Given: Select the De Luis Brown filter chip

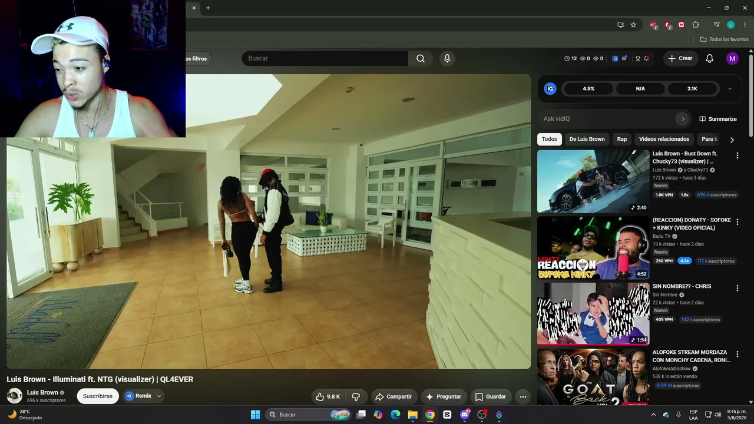Looking at the screenshot, I should point(587,139).
